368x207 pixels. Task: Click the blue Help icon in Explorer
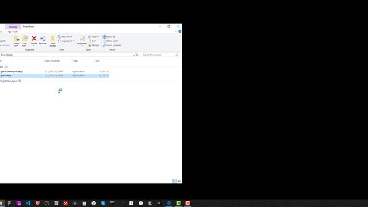tap(180, 32)
